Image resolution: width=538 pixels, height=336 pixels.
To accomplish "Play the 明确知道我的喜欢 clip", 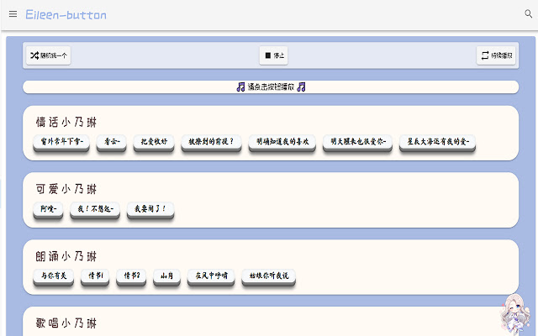I will tap(282, 141).
